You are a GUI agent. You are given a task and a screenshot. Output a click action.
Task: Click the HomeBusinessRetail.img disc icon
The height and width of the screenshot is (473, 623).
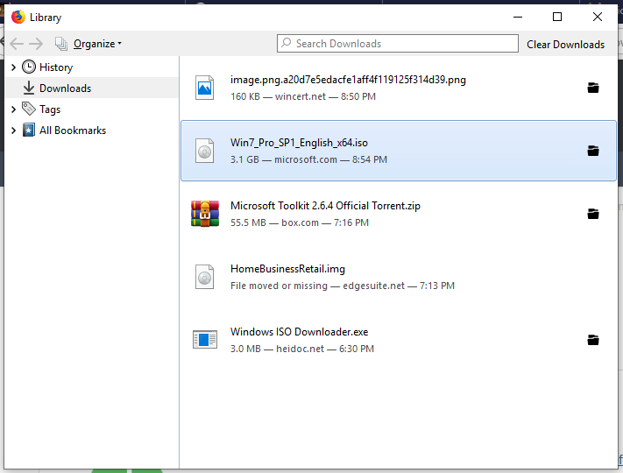click(x=205, y=277)
